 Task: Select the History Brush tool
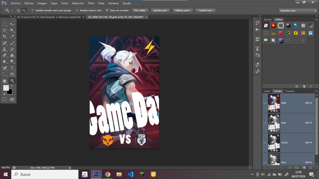[12, 49]
